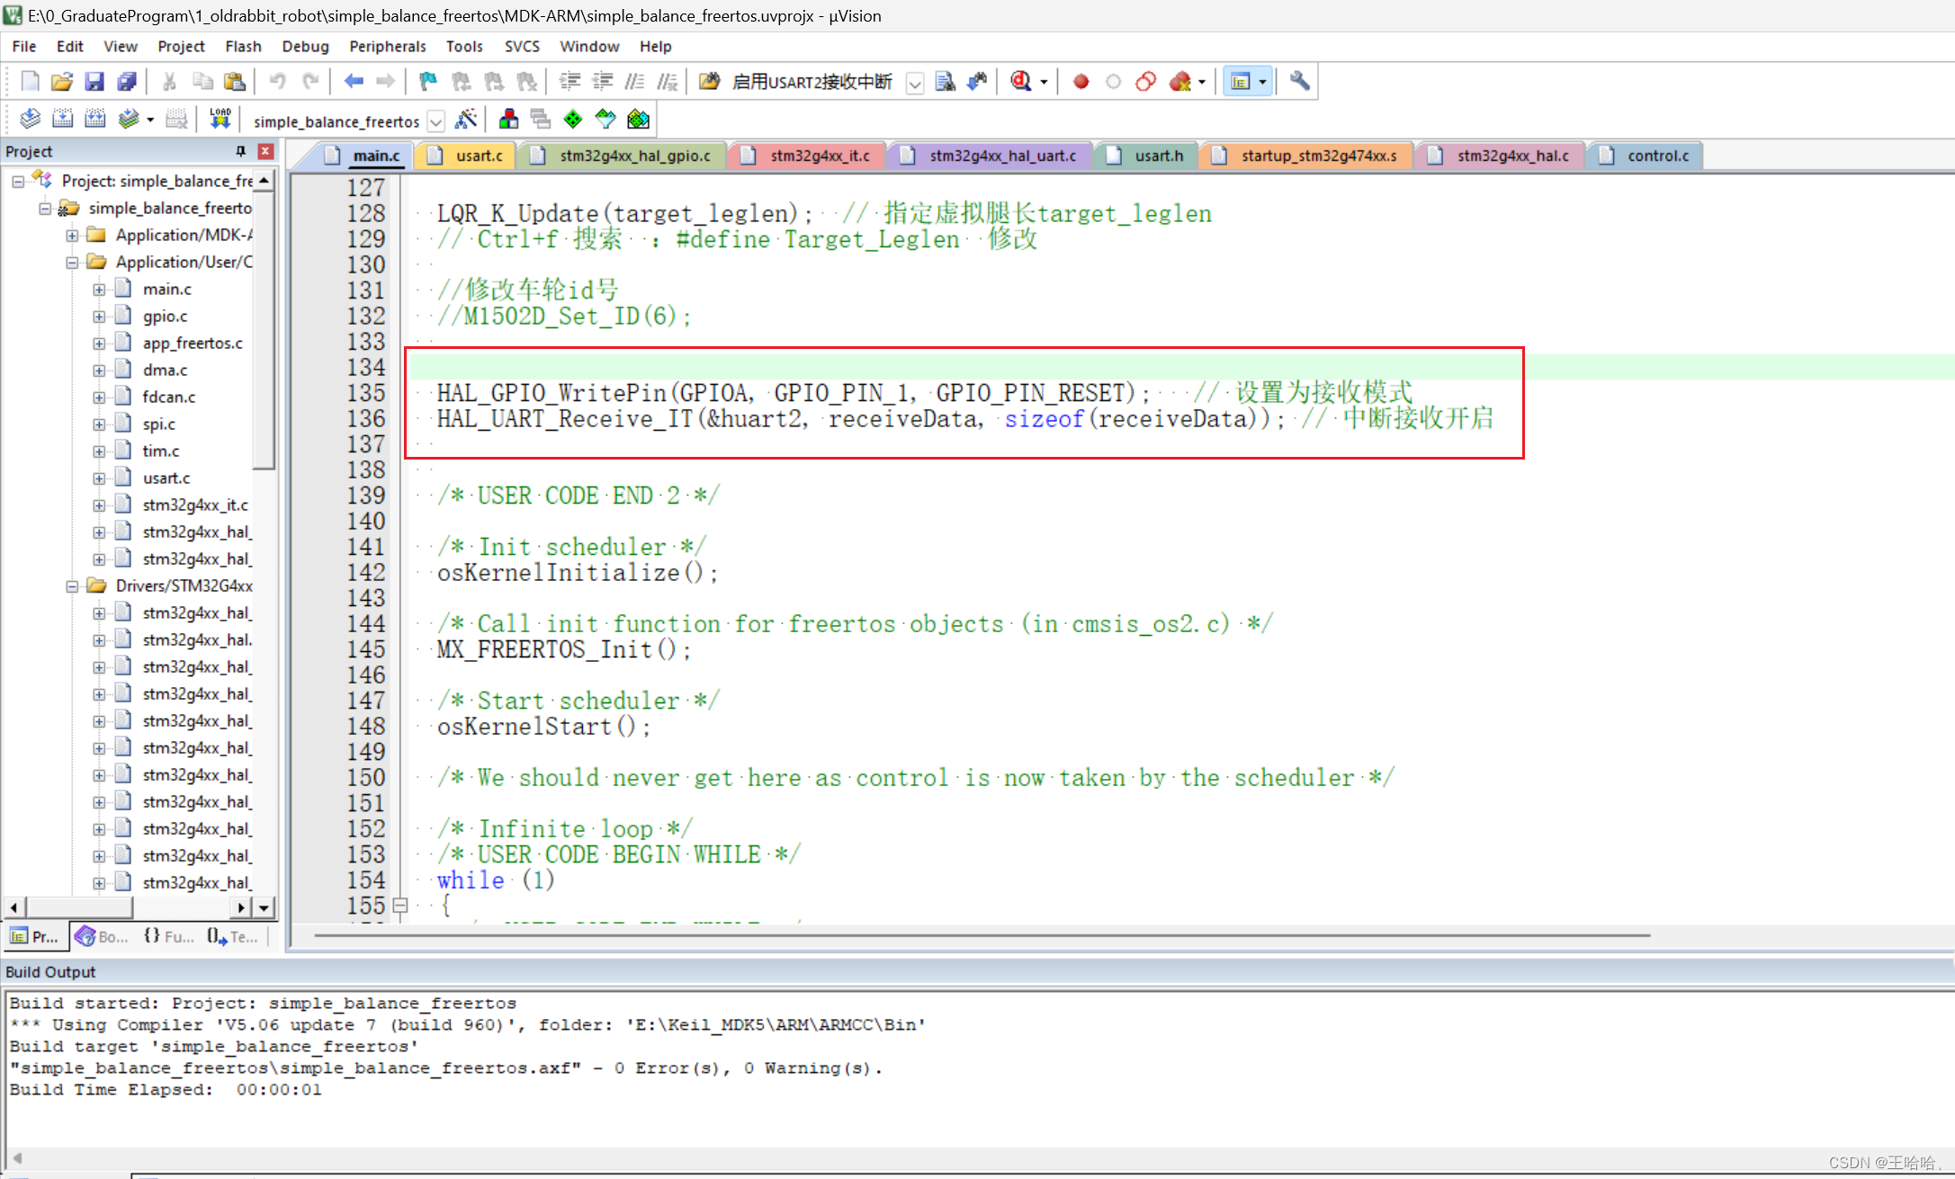Screen dimensions: 1955x1179
Task: Open the File menu
Action: coord(24,47)
